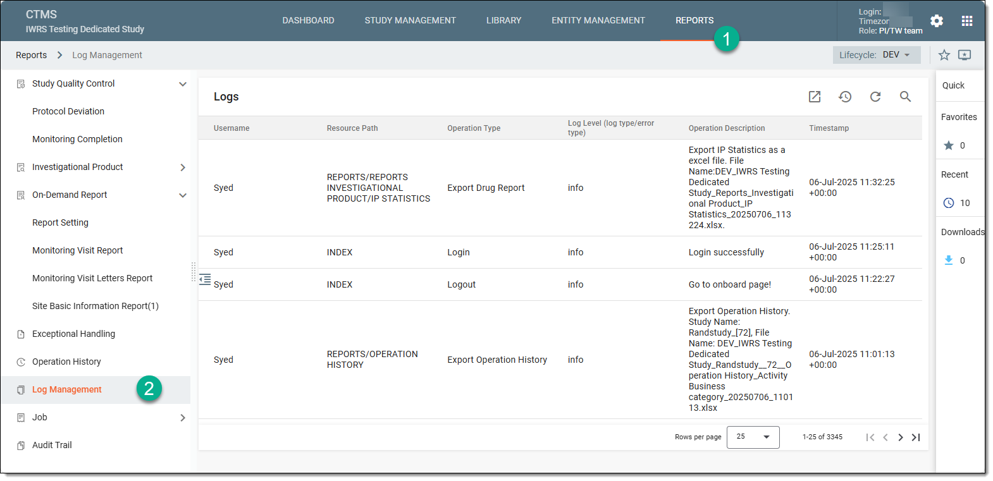Open Report Setting in sidebar
The image size is (993, 481).
[60, 222]
